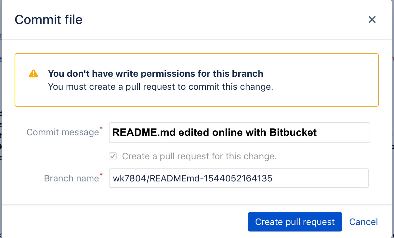Close the Commit file dialog via X

372,20
